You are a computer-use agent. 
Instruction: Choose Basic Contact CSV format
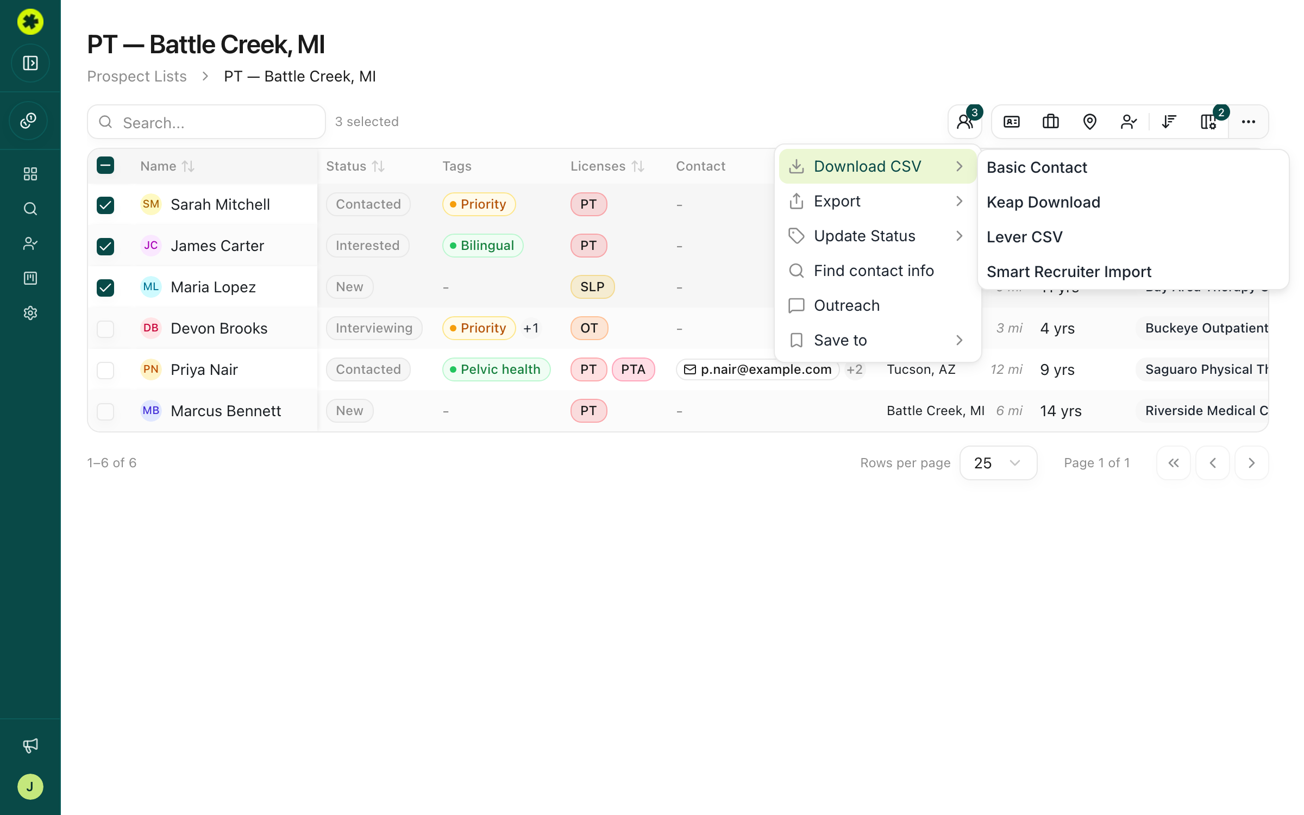pos(1133,167)
